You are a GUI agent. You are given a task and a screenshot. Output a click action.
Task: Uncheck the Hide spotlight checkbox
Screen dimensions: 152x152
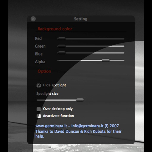(x=39, y=85)
